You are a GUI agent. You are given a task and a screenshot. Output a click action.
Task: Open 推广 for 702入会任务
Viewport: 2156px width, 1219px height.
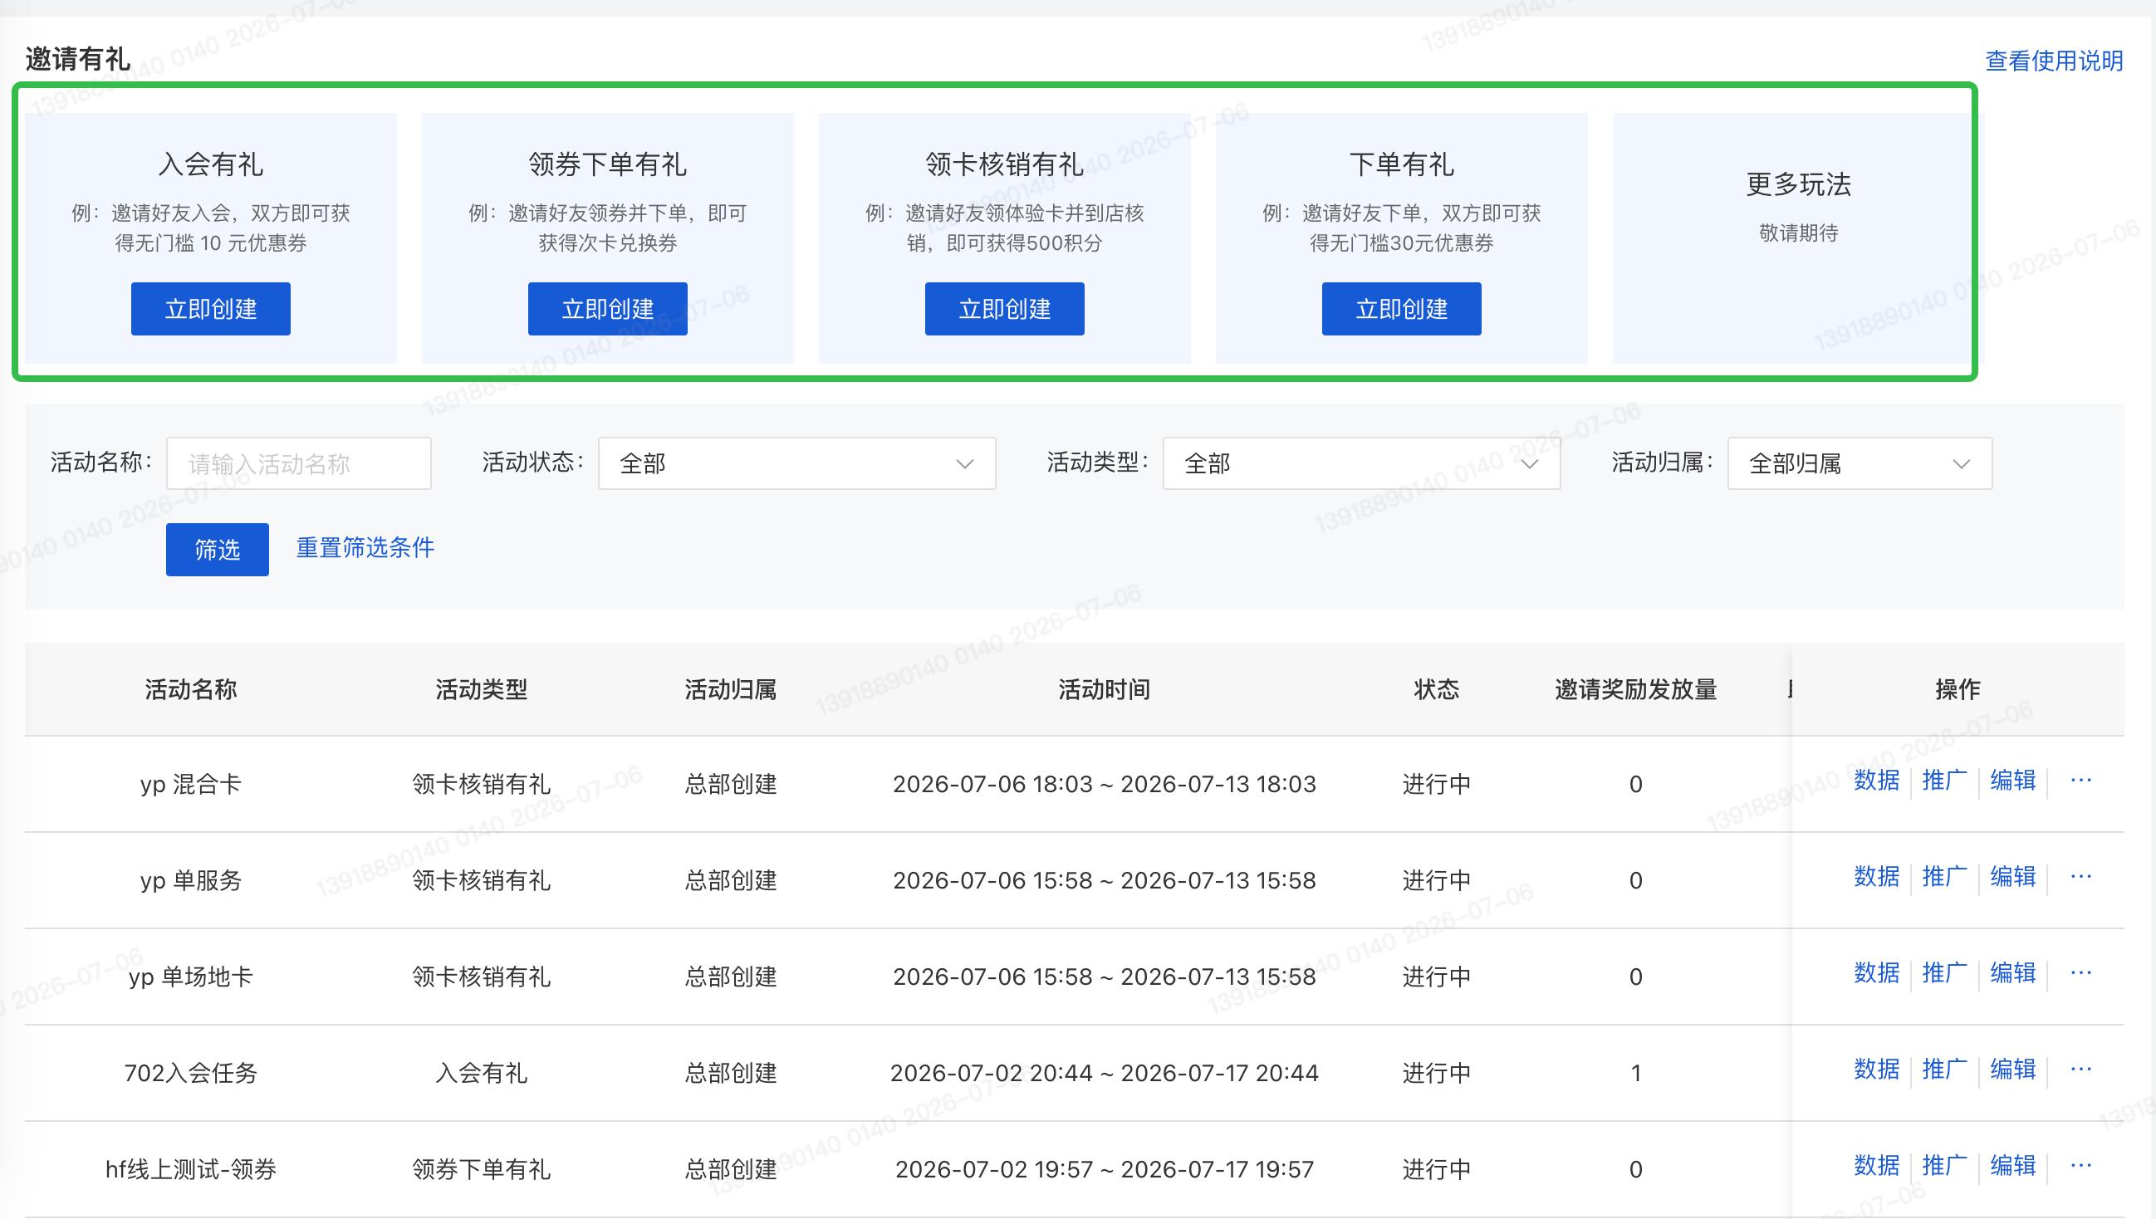(1944, 1070)
